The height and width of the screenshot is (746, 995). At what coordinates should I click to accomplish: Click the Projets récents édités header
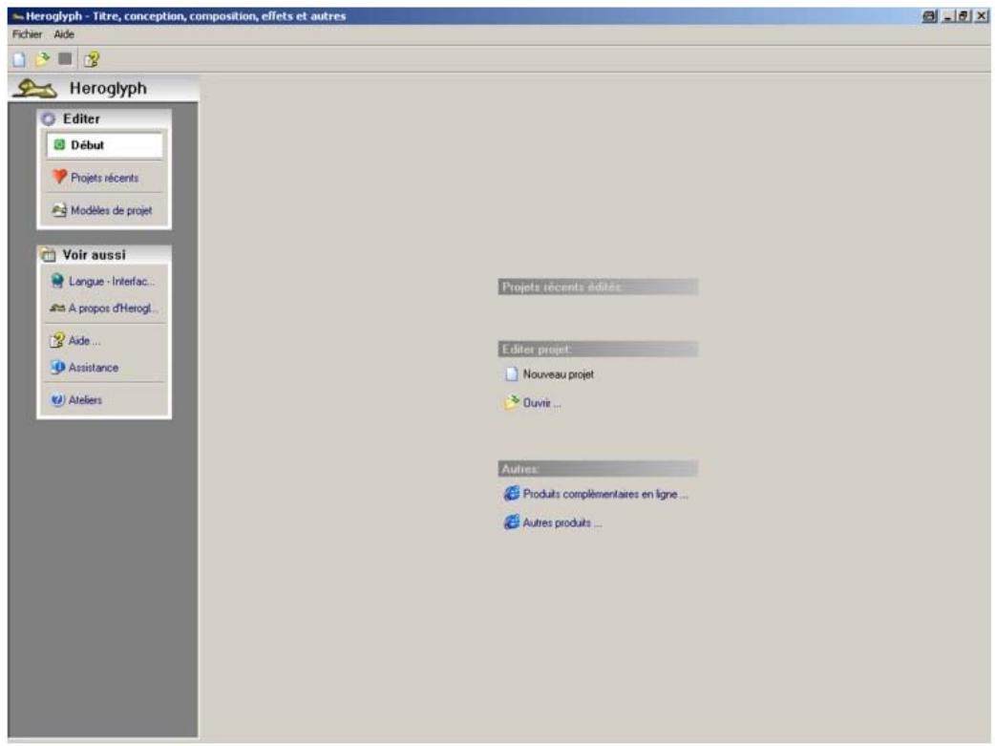point(598,287)
